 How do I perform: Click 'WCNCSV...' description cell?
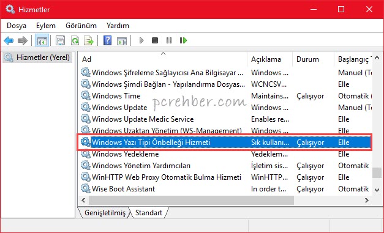(269, 84)
